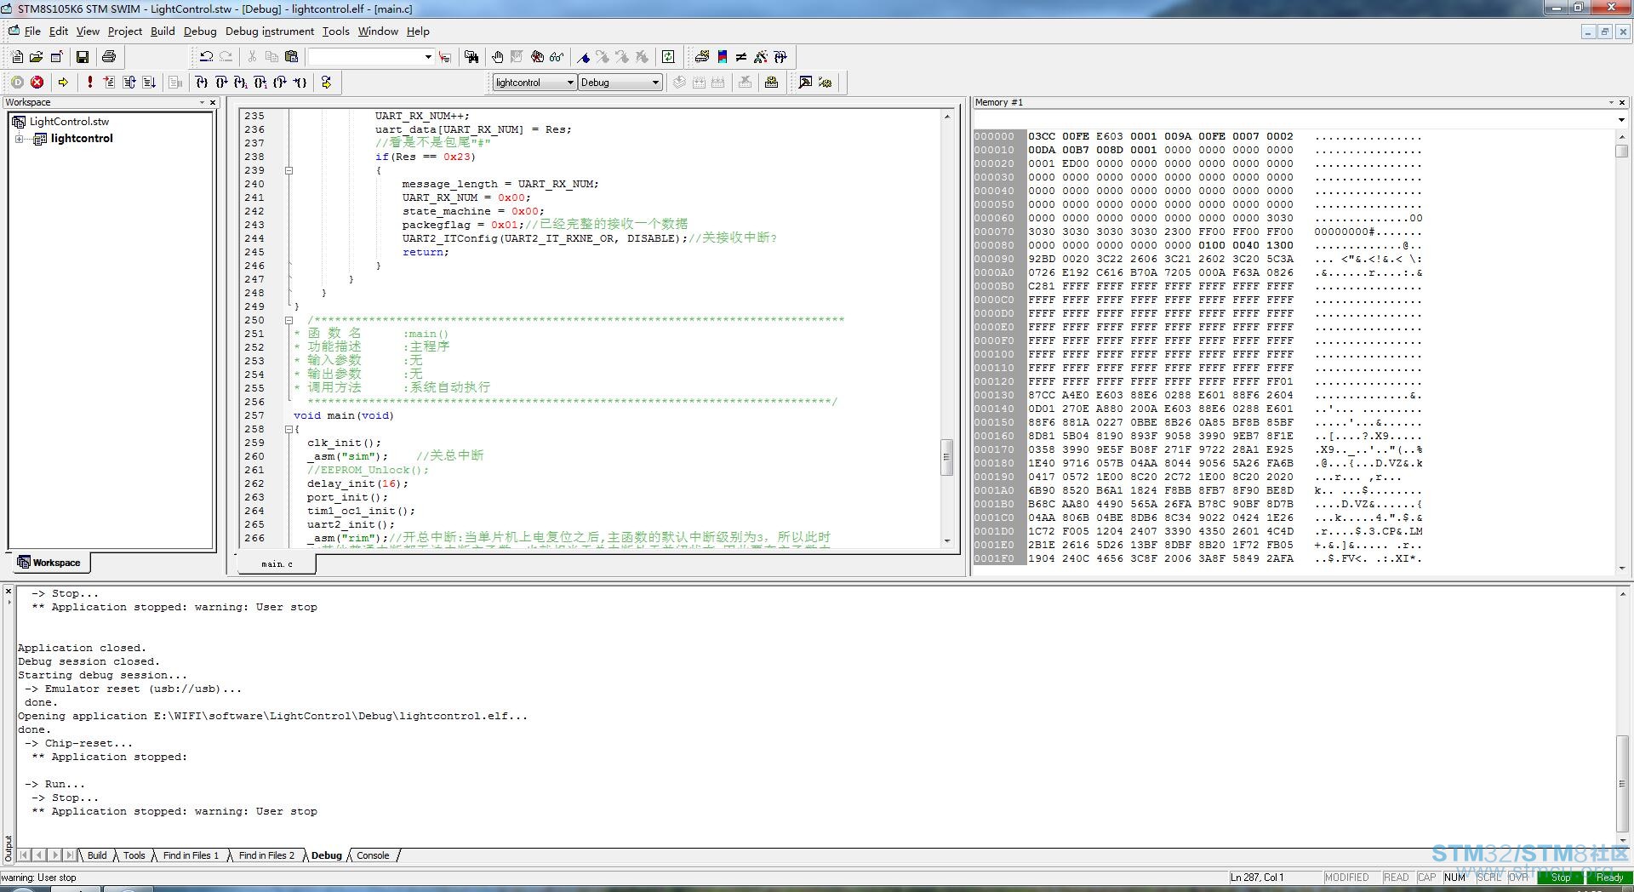Click the red exclamation Run icon
The image size is (1634, 892).
pos(89,83)
